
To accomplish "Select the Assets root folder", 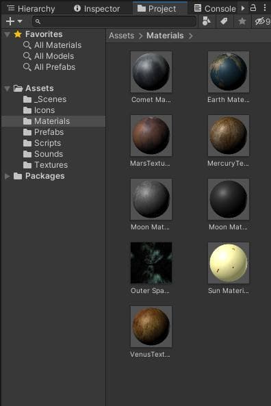I will coord(39,88).
